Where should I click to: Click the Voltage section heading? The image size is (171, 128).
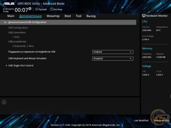147,66
